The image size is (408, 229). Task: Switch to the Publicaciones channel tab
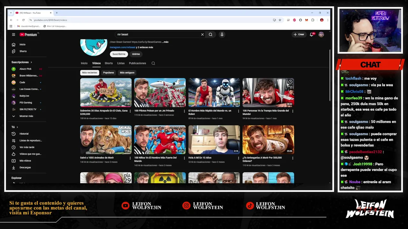(x=137, y=63)
